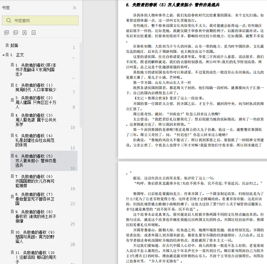This screenshot has width=267, height=264.
Task: Click flag icon beside 失败者的春秋（3）
Action: (12, 115)
